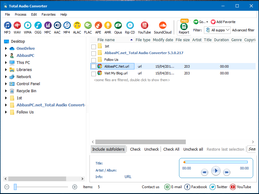Open the PRO Report tool
The width and height of the screenshot is (259, 194).
point(184,27)
